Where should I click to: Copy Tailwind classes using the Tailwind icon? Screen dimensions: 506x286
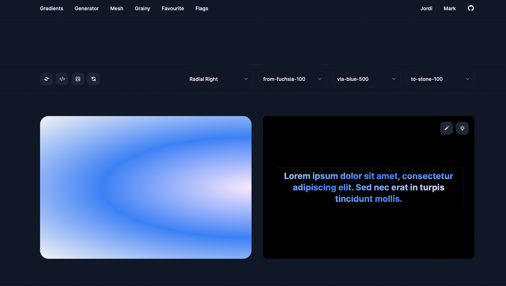pyautogui.click(x=46, y=79)
